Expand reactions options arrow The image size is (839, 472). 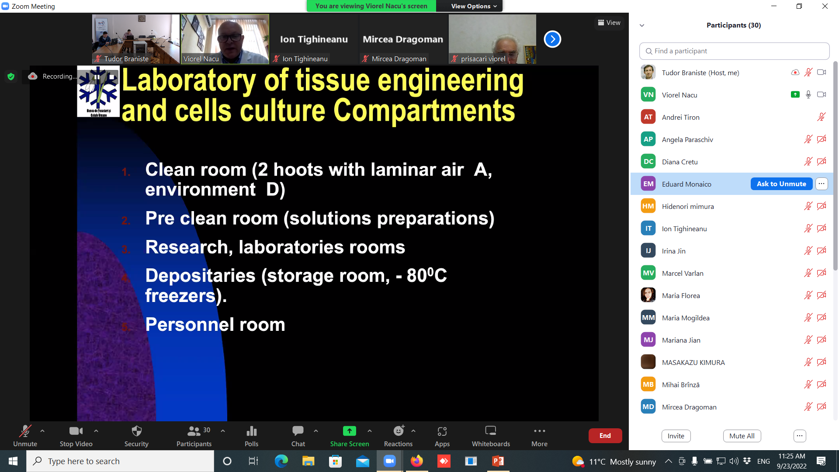tap(413, 431)
